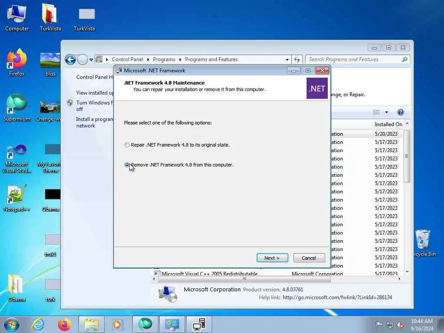Image resolution: width=444 pixels, height=333 pixels.
Task: Open network icon in system tray
Action: (390, 325)
